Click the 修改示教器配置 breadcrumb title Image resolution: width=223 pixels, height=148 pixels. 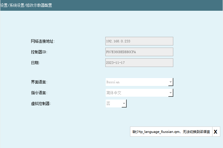point(38,6)
